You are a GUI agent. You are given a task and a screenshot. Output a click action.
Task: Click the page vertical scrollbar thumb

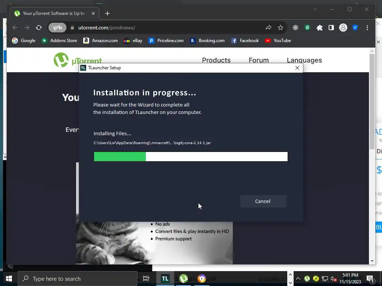tap(372, 101)
